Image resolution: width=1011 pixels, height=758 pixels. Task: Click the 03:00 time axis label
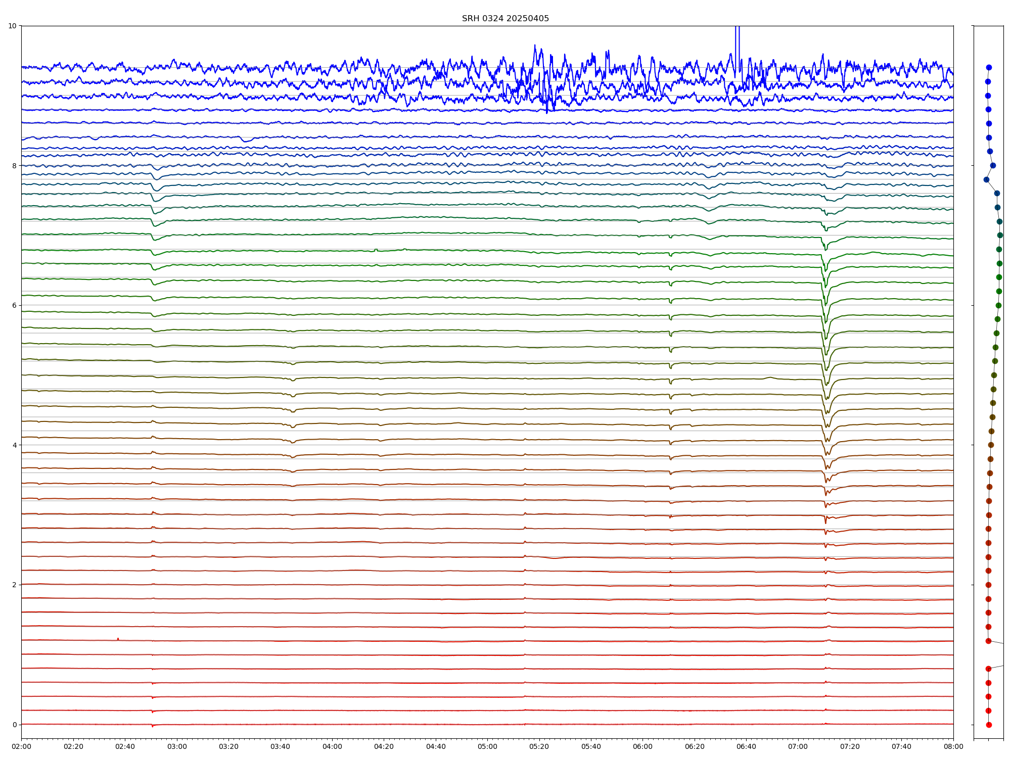point(177,746)
